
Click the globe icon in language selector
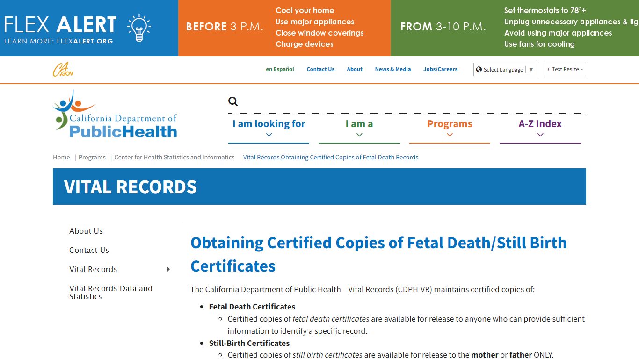coord(479,69)
